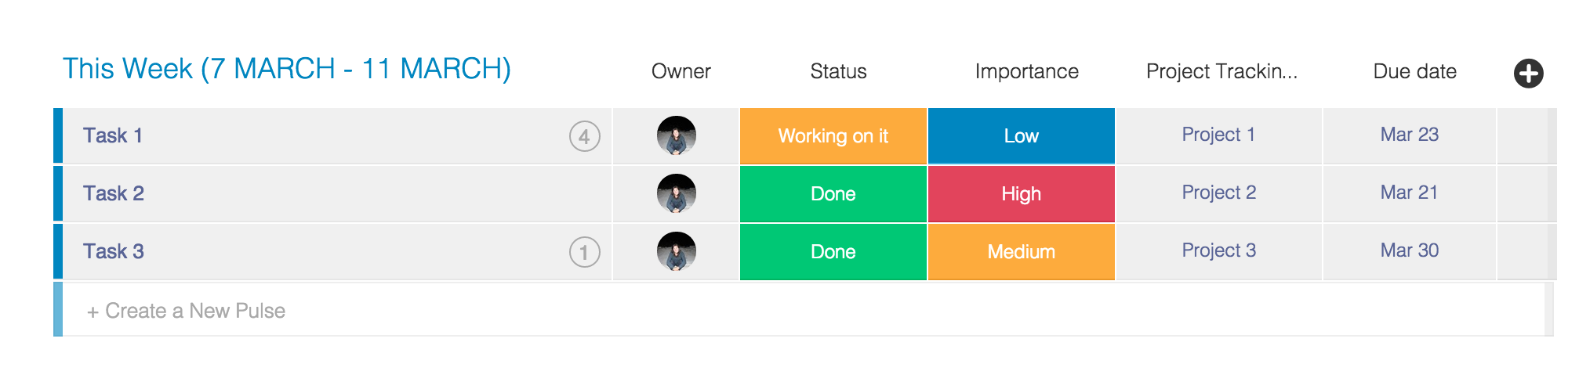Add a new column with plus icon

[x=1528, y=74]
